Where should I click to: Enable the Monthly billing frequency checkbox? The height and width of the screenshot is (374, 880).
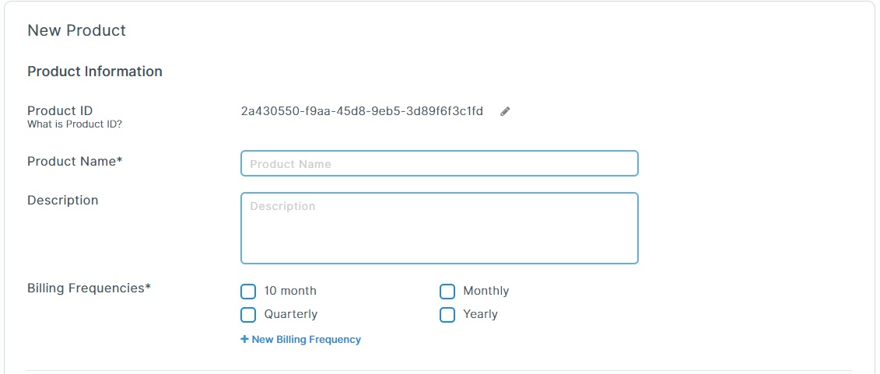click(447, 292)
